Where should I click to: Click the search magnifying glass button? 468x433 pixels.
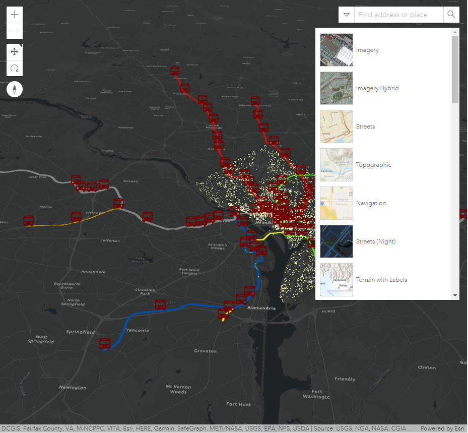451,15
